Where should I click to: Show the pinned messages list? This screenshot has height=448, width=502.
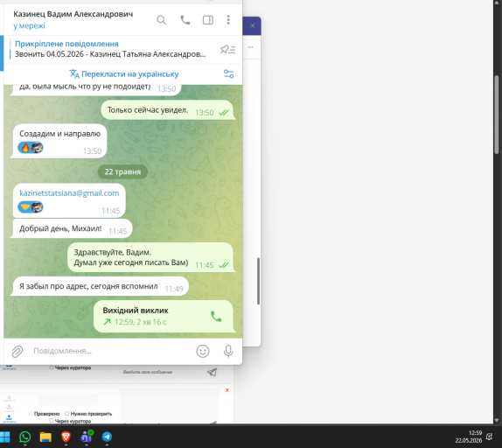coord(227,49)
